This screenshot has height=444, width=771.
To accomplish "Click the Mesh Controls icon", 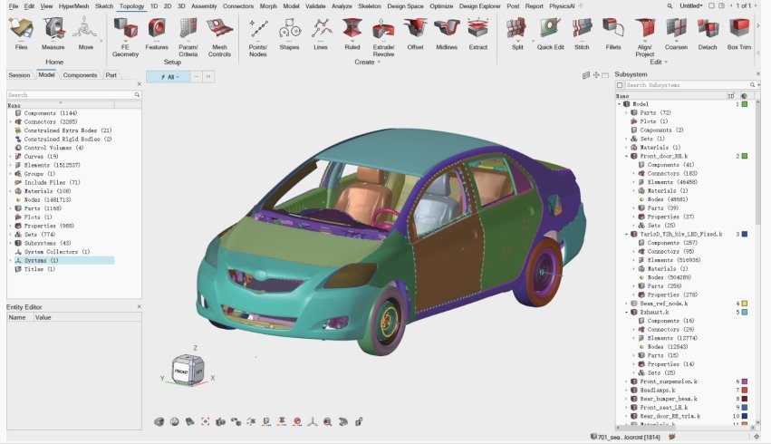I will click(x=220, y=33).
